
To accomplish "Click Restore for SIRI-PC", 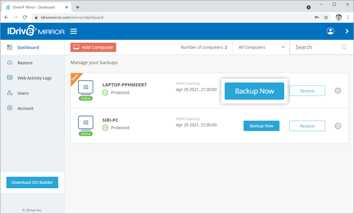I will (307, 126).
